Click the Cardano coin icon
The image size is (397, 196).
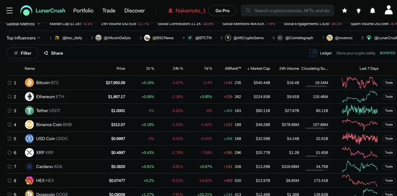29,167
